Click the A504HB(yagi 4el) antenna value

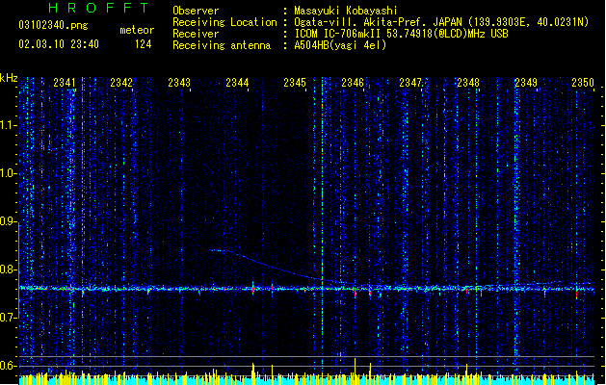click(340, 45)
